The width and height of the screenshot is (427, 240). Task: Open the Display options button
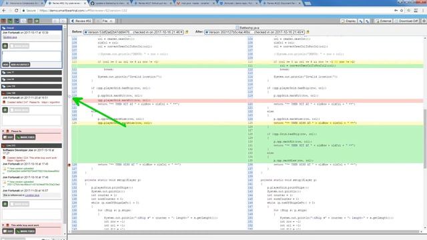click(x=349, y=21)
